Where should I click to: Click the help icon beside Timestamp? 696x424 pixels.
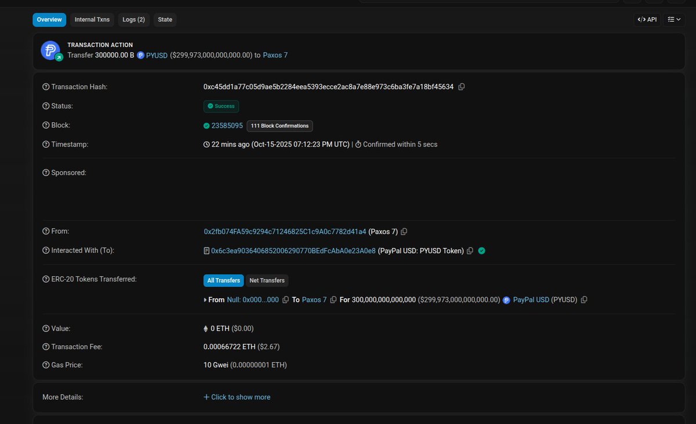46,144
